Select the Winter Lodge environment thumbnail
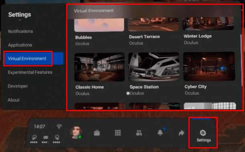 pos(208,24)
